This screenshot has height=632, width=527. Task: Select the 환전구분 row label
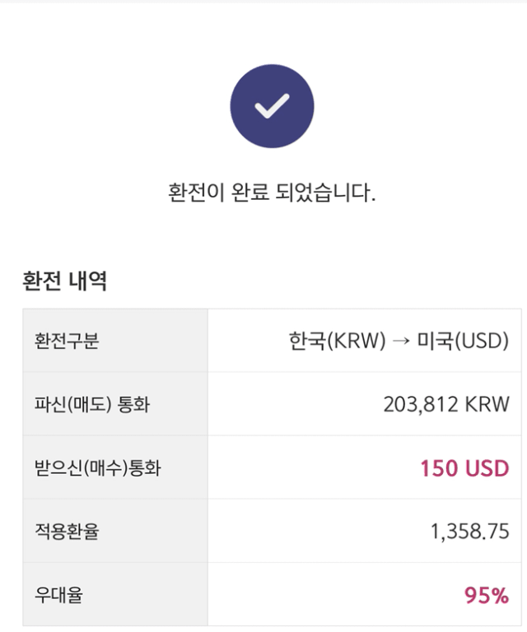click(67, 341)
